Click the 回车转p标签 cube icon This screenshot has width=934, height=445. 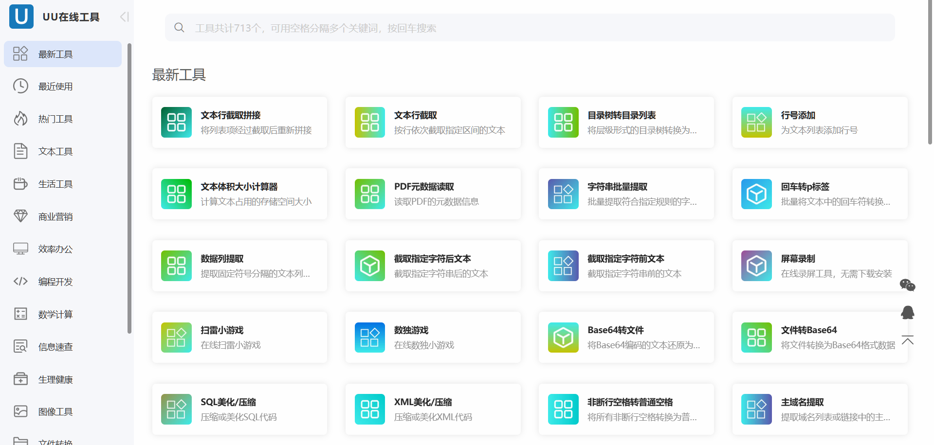[x=756, y=194]
